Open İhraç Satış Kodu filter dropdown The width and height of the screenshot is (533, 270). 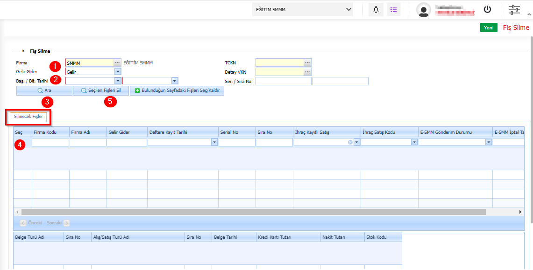[414, 143]
